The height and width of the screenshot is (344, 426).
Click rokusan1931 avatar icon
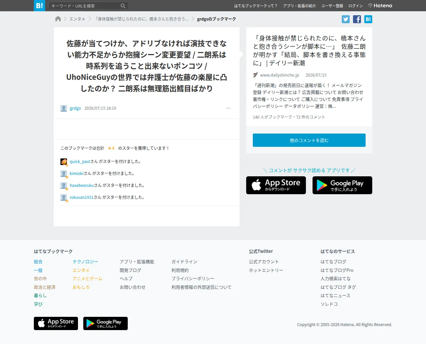64,198
